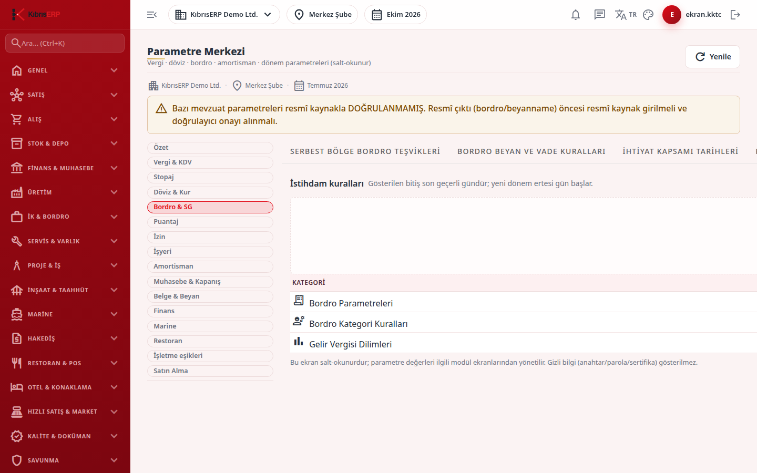The image size is (757, 473).
Task: Open Merkez Şube branch selector
Action: click(322, 15)
